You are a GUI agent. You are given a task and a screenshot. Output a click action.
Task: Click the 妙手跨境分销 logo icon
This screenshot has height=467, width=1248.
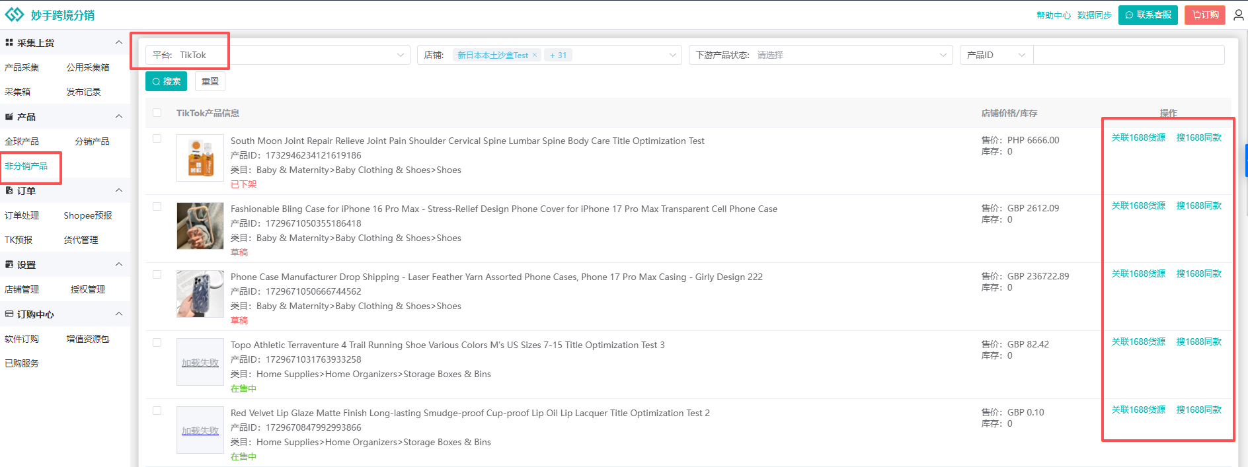[15, 15]
